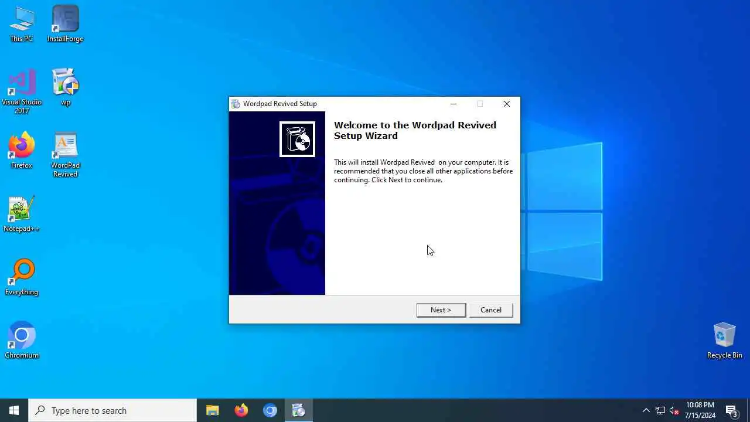Select the Everything search desktop shortcut
The height and width of the screenshot is (422, 750).
click(22, 277)
